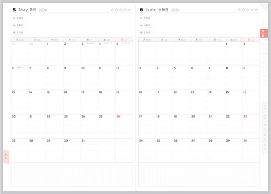
Task: Click the red May 26 Sunday cell
Action: point(124,126)
